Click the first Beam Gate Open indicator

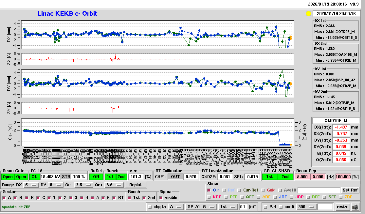click(8, 177)
